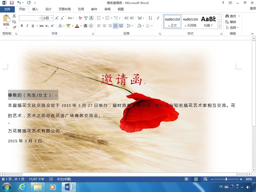Switch to the 插入 ribbon tab
The width and height of the screenshot is (256, 192).
[x=35, y=9]
